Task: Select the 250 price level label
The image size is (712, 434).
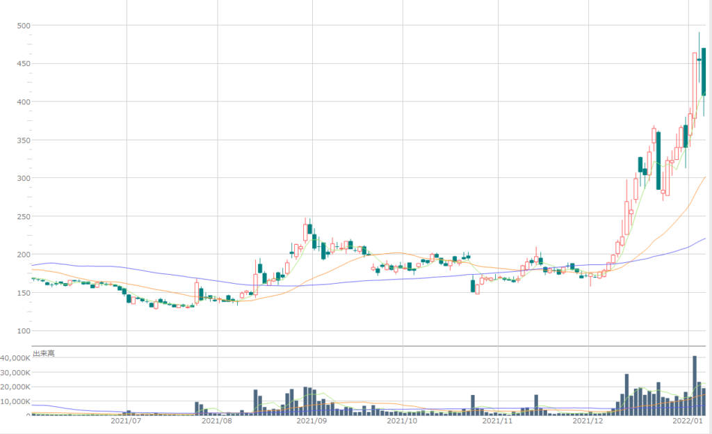Action: 24,216
